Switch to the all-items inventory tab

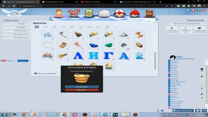click(x=37, y=27)
